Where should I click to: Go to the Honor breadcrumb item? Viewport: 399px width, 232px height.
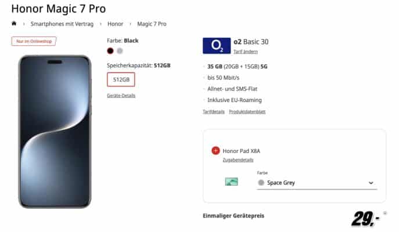point(115,24)
